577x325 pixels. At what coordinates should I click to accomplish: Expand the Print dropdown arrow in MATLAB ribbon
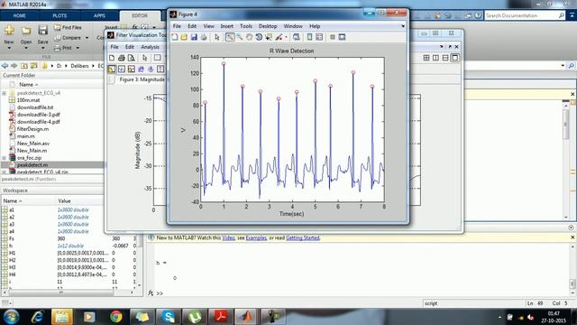[78, 48]
